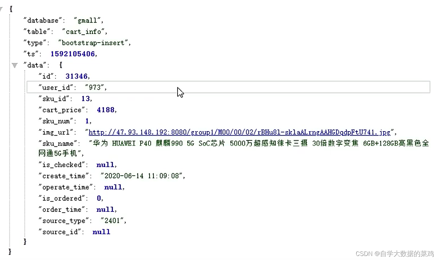Screen dimensions: 439x260
Task: Select the timestamp value 1592105406
Action: [x=73, y=54]
